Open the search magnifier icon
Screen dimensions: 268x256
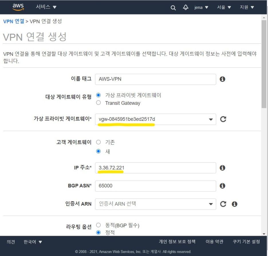tap(173, 8)
